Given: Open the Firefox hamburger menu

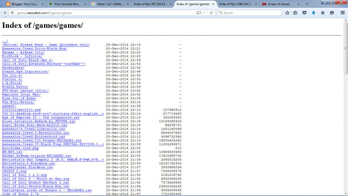Looking at the screenshot, I should point(342,13).
